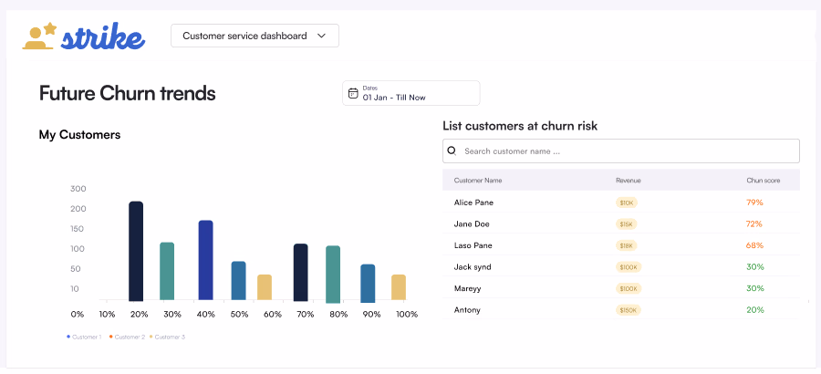Focus the Search customer name field
The image size is (821, 374).
628,151
